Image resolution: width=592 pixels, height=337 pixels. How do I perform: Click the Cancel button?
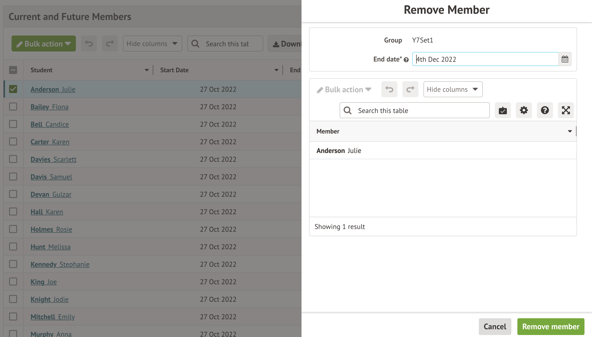pyautogui.click(x=495, y=326)
